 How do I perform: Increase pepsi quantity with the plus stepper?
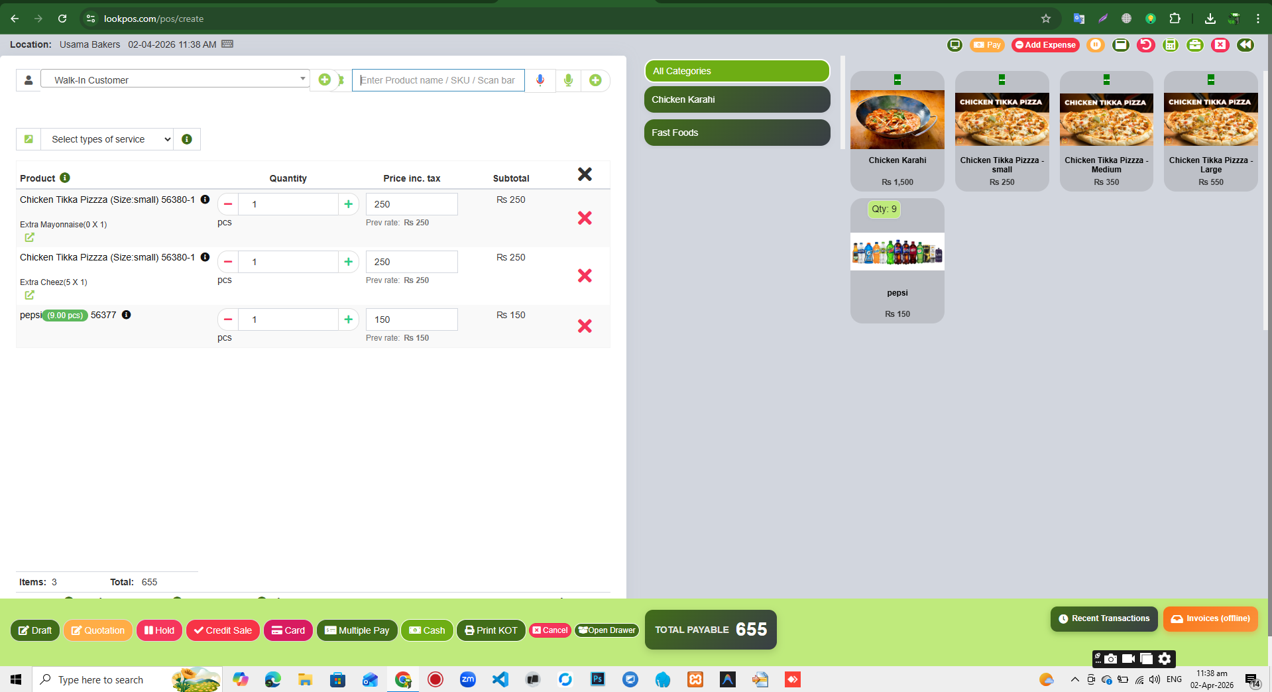[x=348, y=319]
